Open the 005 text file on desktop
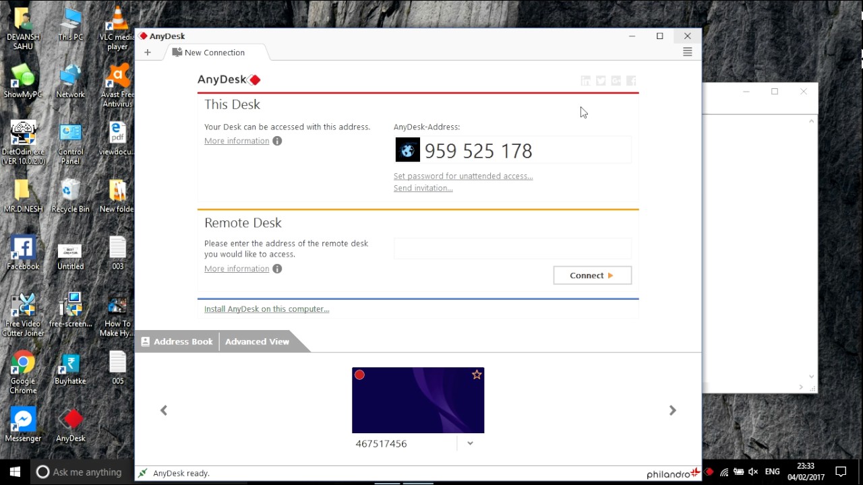The width and height of the screenshot is (863, 485). (x=117, y=368)
